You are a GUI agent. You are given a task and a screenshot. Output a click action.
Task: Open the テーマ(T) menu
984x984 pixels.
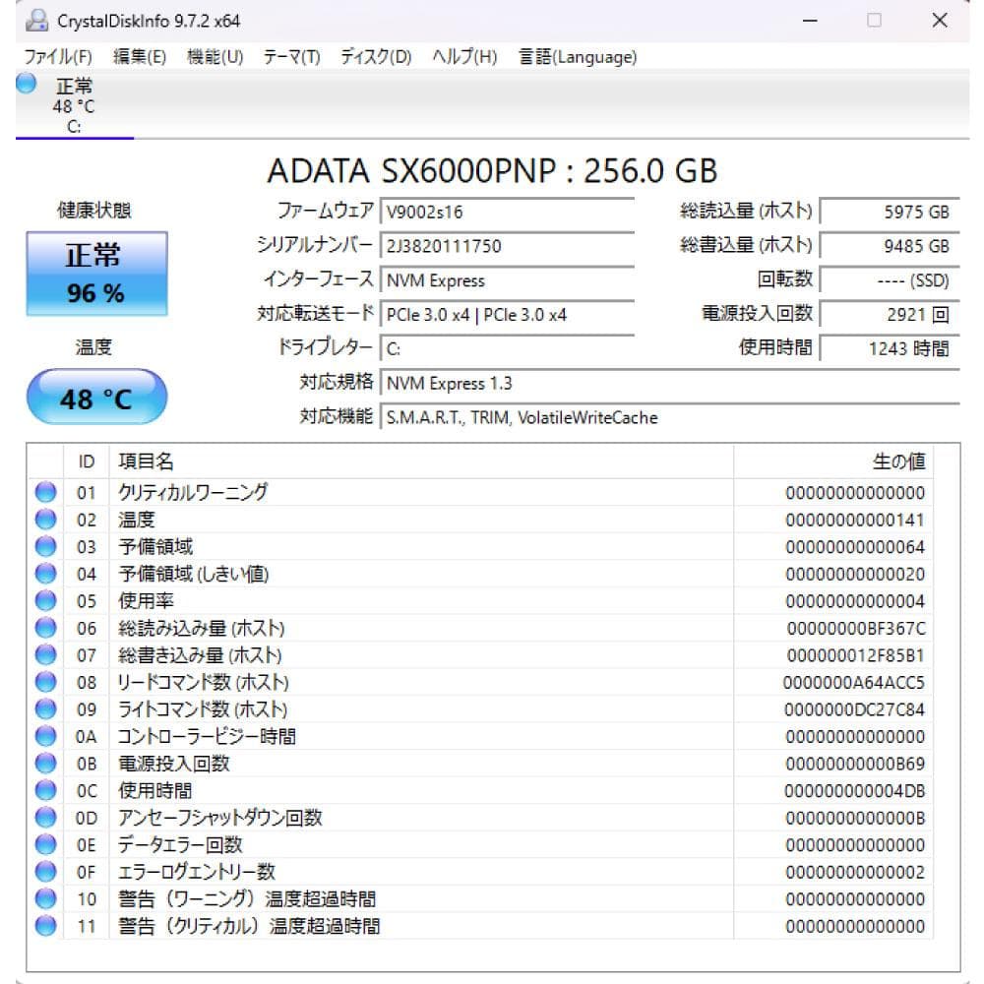290,57
